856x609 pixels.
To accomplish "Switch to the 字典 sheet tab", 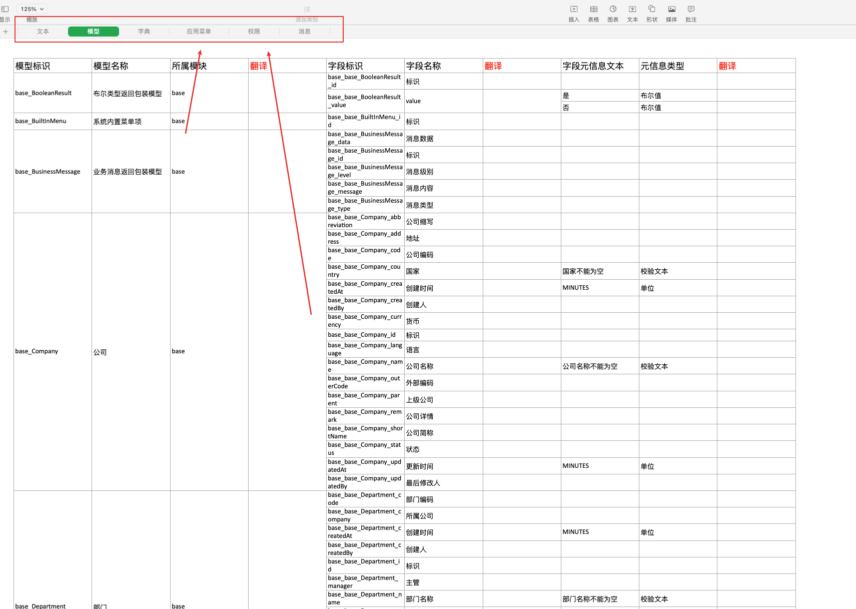I will click(144, 32).
